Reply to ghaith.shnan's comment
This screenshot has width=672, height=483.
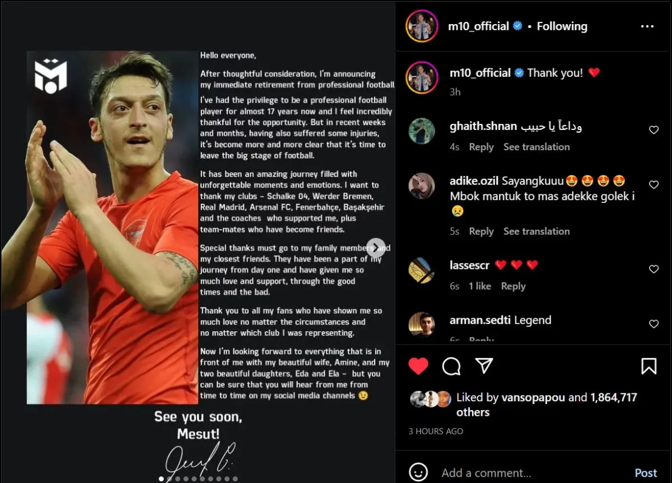tap(481, 147)
